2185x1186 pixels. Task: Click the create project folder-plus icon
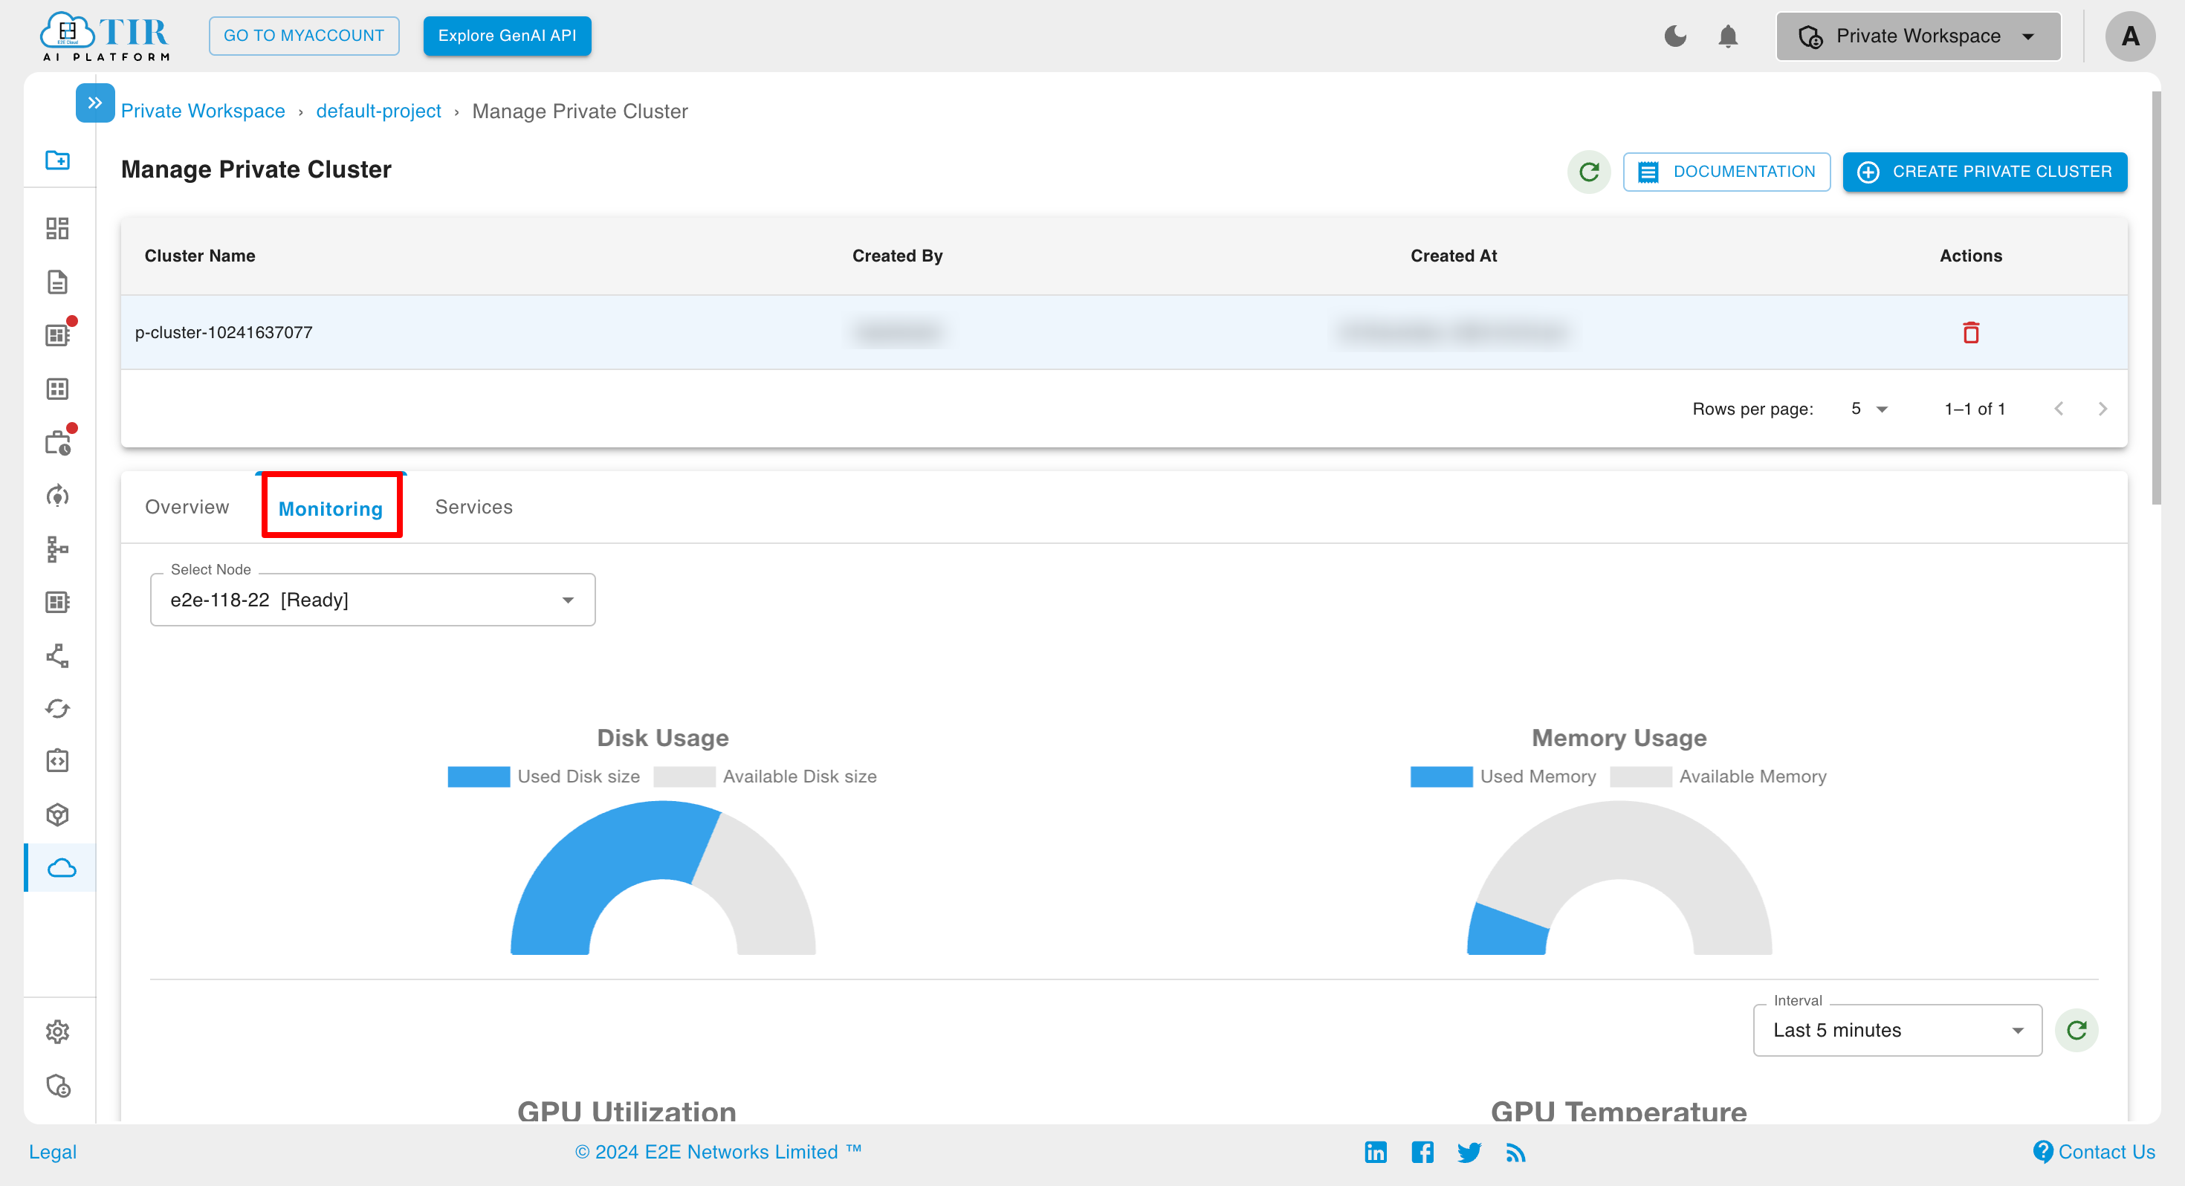58,160
